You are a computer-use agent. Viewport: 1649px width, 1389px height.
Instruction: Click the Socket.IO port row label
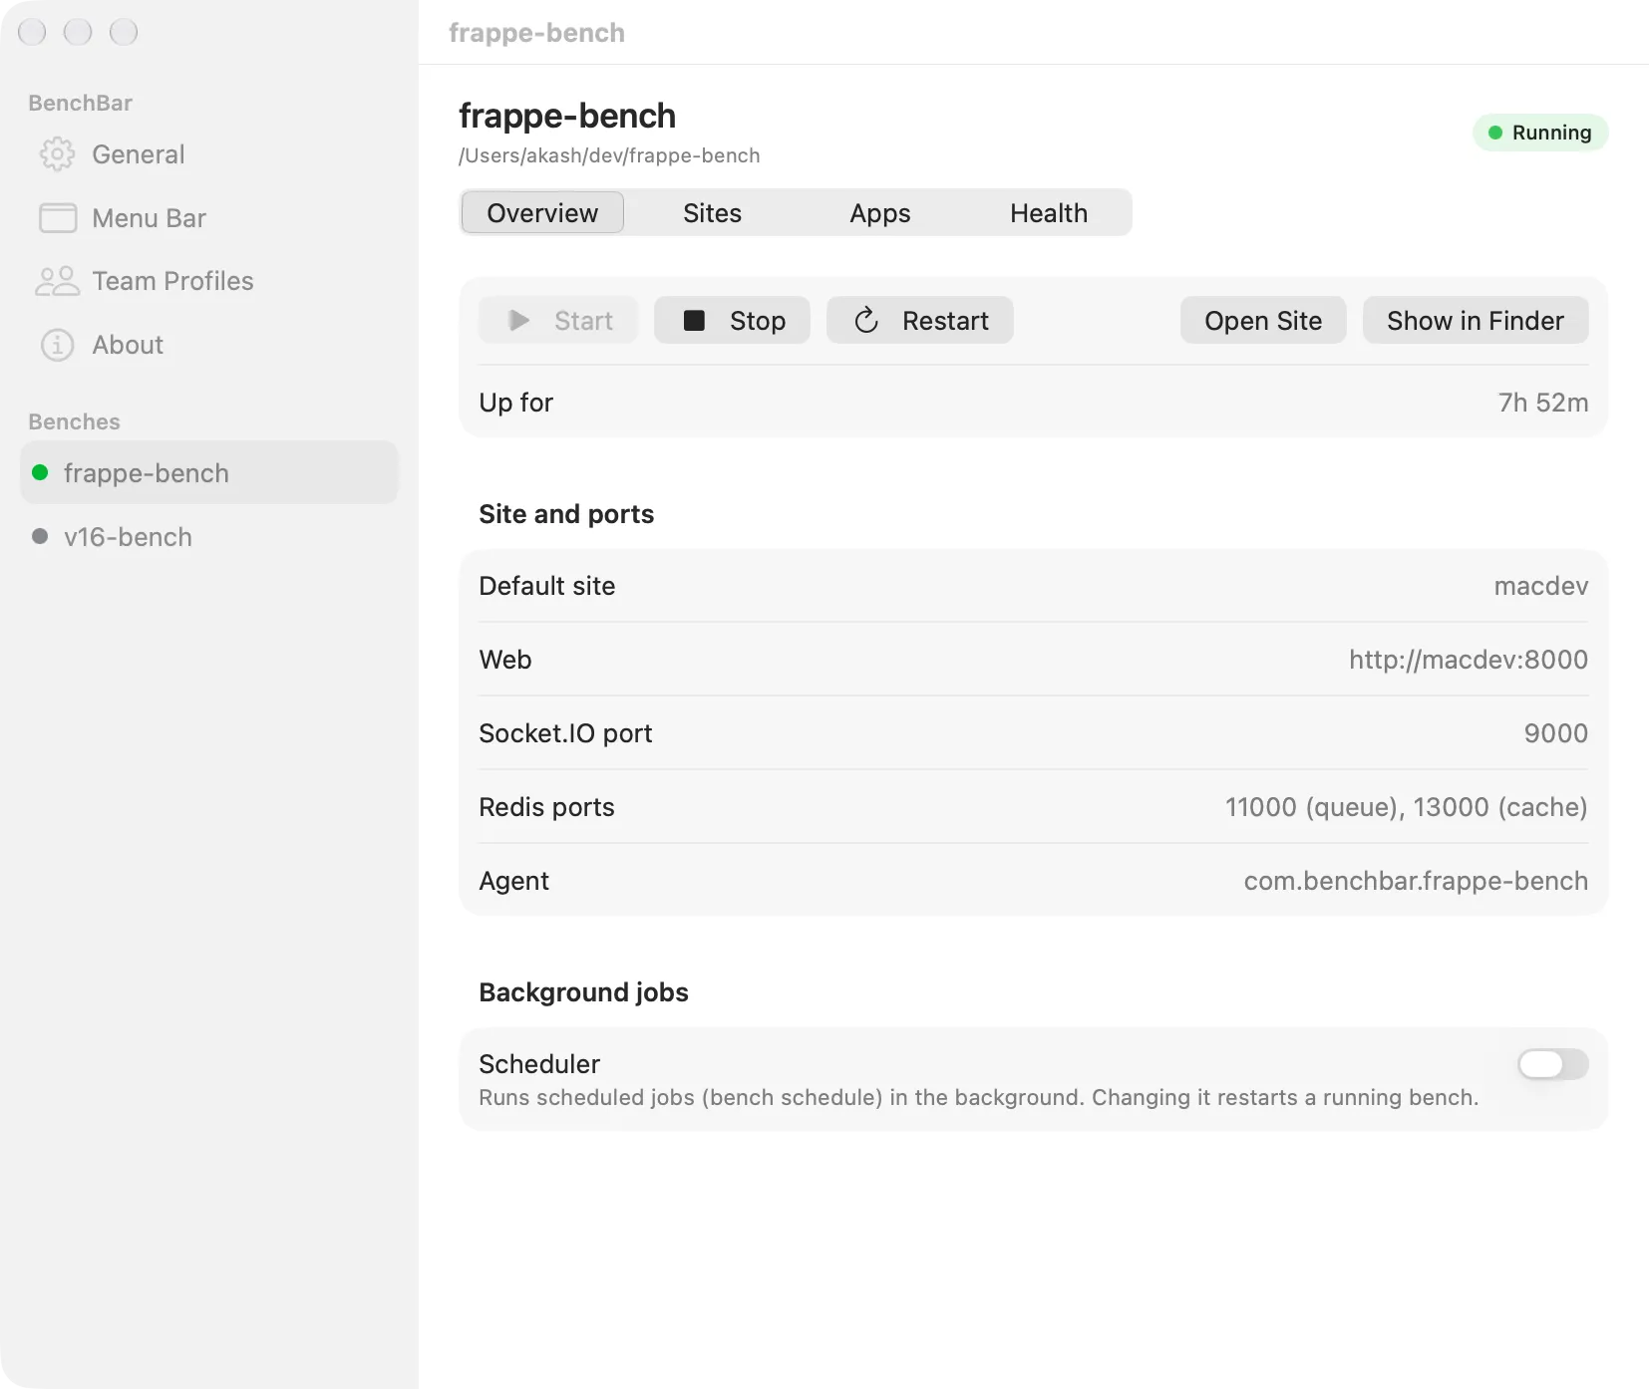565,732
